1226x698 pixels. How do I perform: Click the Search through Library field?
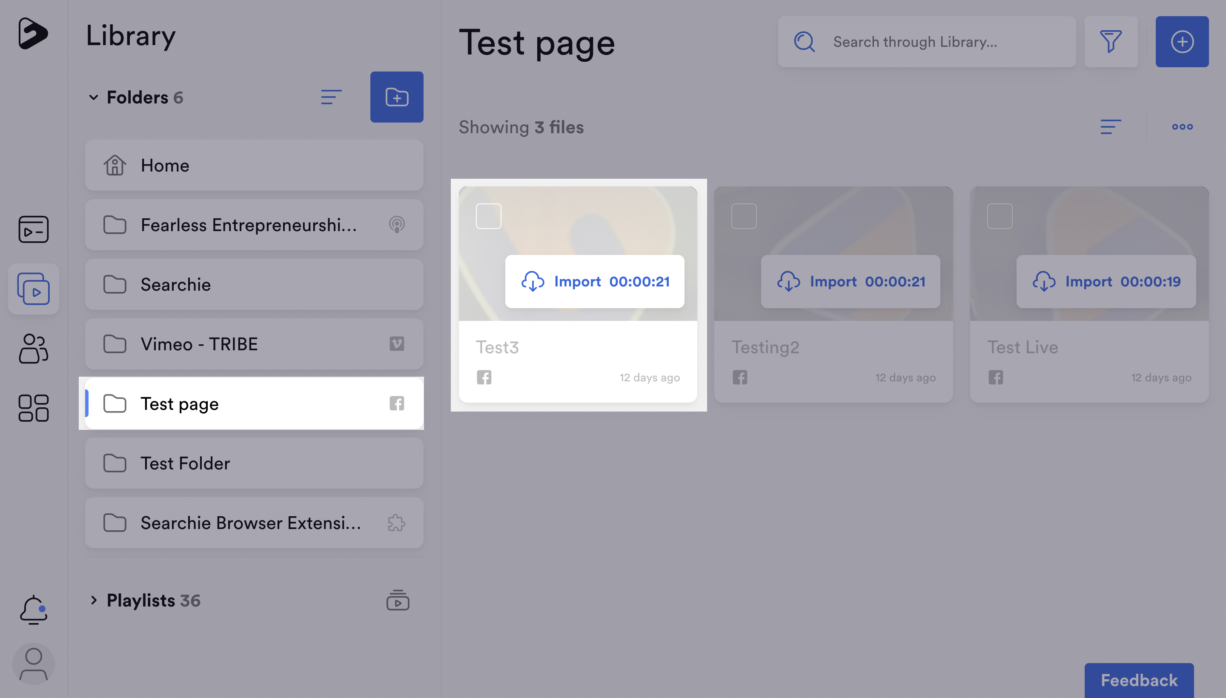click(x=927, y=42)
